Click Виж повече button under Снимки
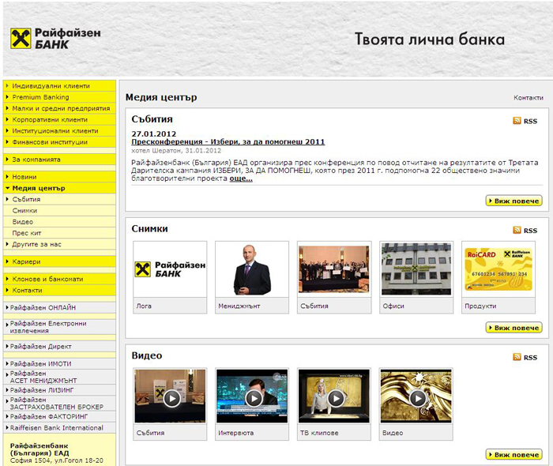 tap(513, 328)
